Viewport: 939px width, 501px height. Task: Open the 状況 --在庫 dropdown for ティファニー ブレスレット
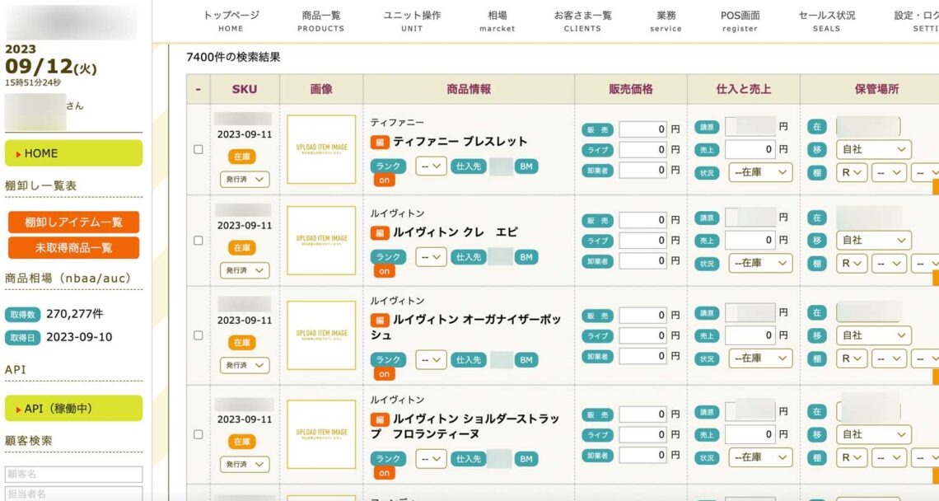click(760, 172)
